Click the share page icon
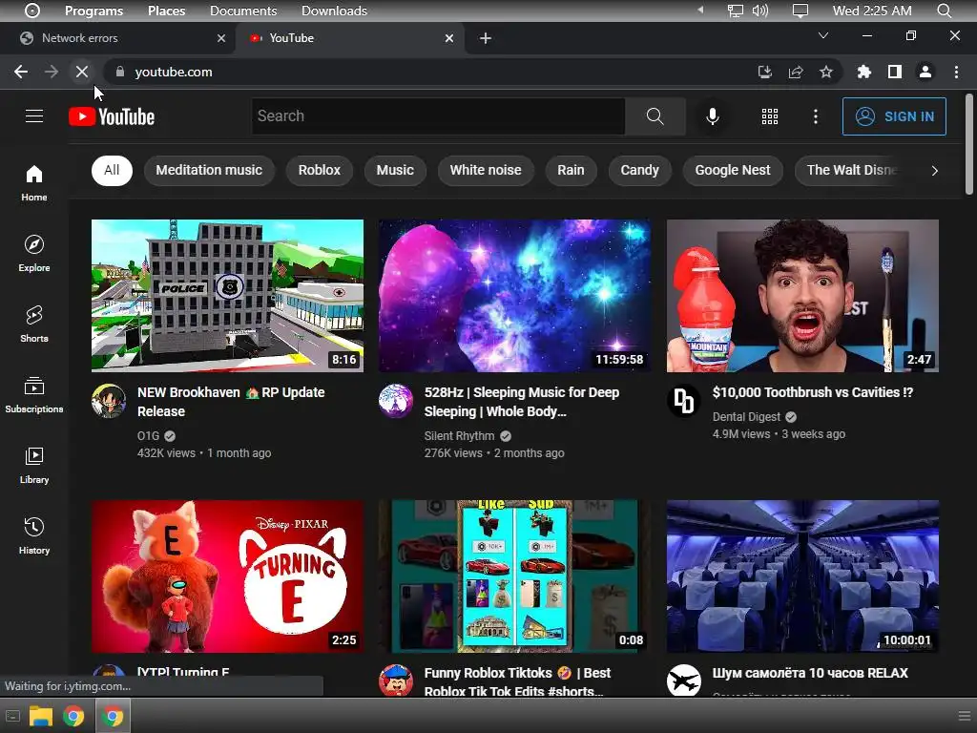Screen dimensions: 977x733 tap(796, 73)
